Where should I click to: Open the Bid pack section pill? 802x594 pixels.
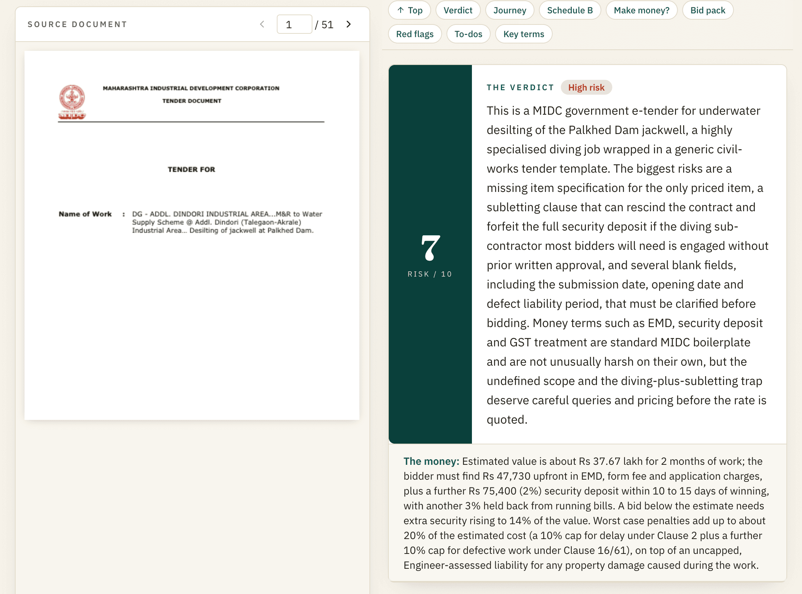pos(708,10)
